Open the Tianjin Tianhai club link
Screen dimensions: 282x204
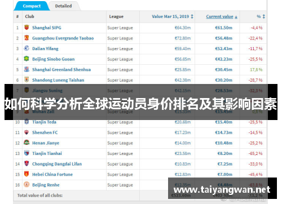(47, 153)
